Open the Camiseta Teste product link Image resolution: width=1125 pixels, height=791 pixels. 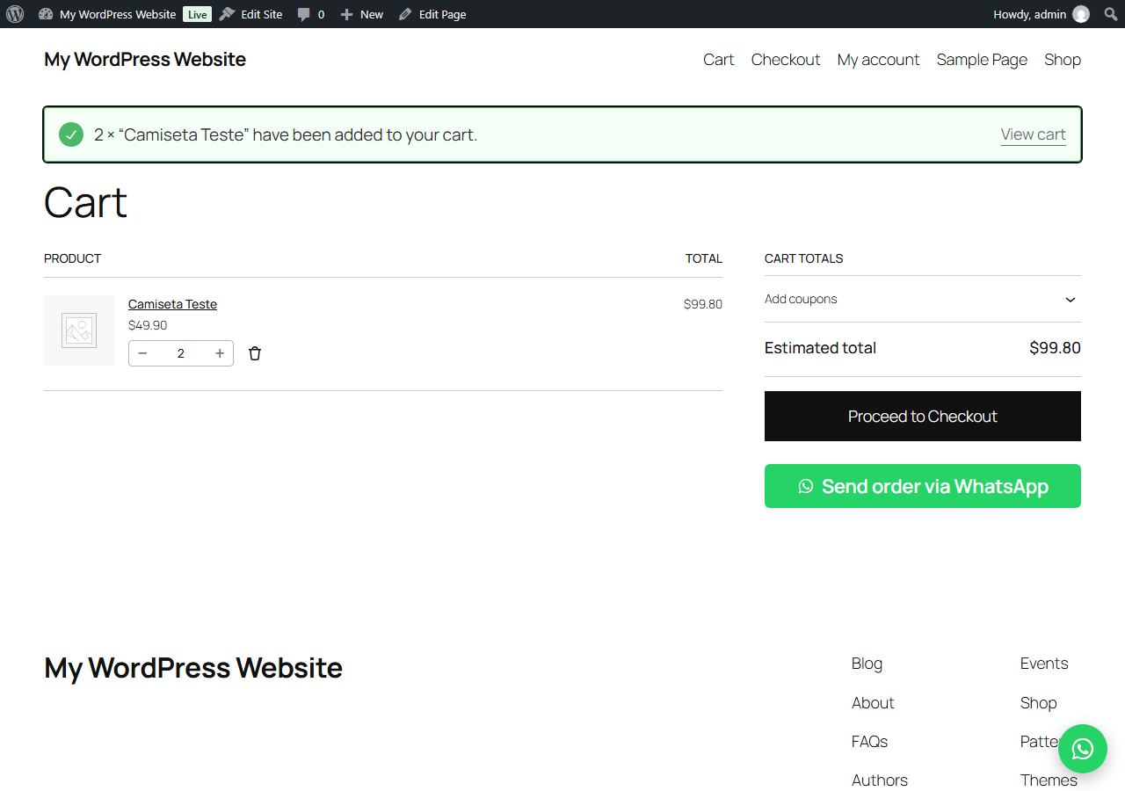pos(172,304)
